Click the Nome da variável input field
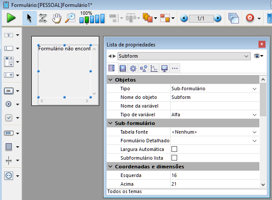 213,106
